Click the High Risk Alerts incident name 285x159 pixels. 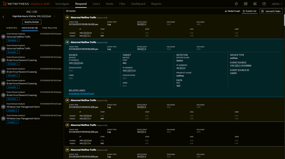click(32, 16)
